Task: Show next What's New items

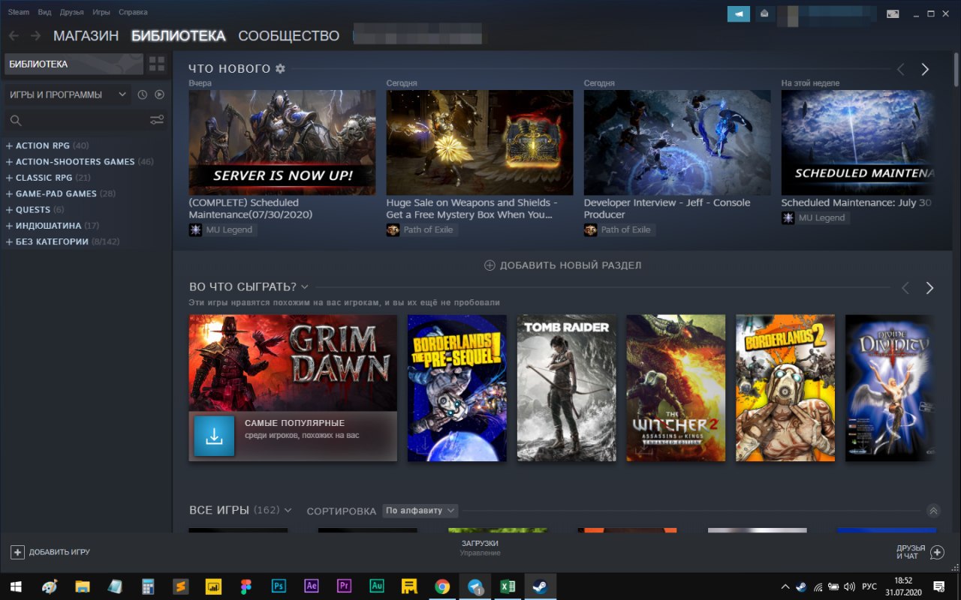Action: point(925,69)
